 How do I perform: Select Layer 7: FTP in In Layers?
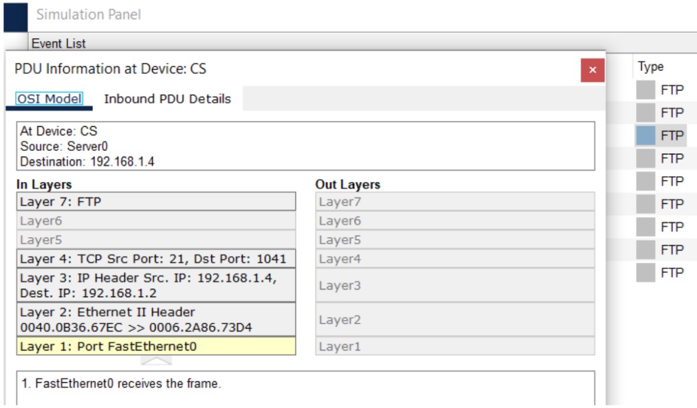click(x=156, y=202)
